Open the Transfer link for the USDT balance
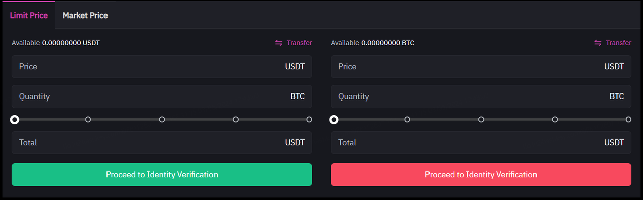Screen dimensions: 643x200 [299, 43]
